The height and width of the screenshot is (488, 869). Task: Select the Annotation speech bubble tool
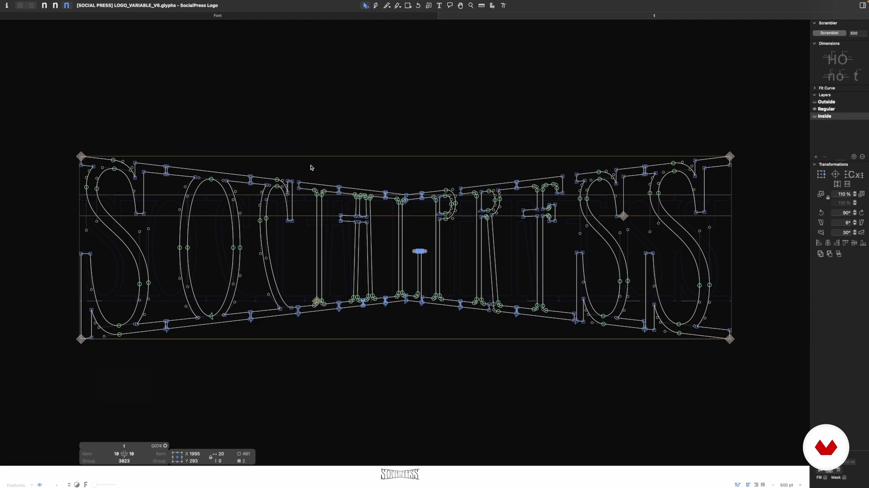coord(450,5)
